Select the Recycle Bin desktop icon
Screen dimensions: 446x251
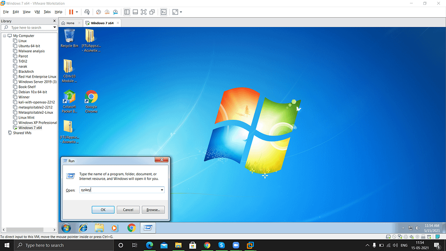(69, 39)
